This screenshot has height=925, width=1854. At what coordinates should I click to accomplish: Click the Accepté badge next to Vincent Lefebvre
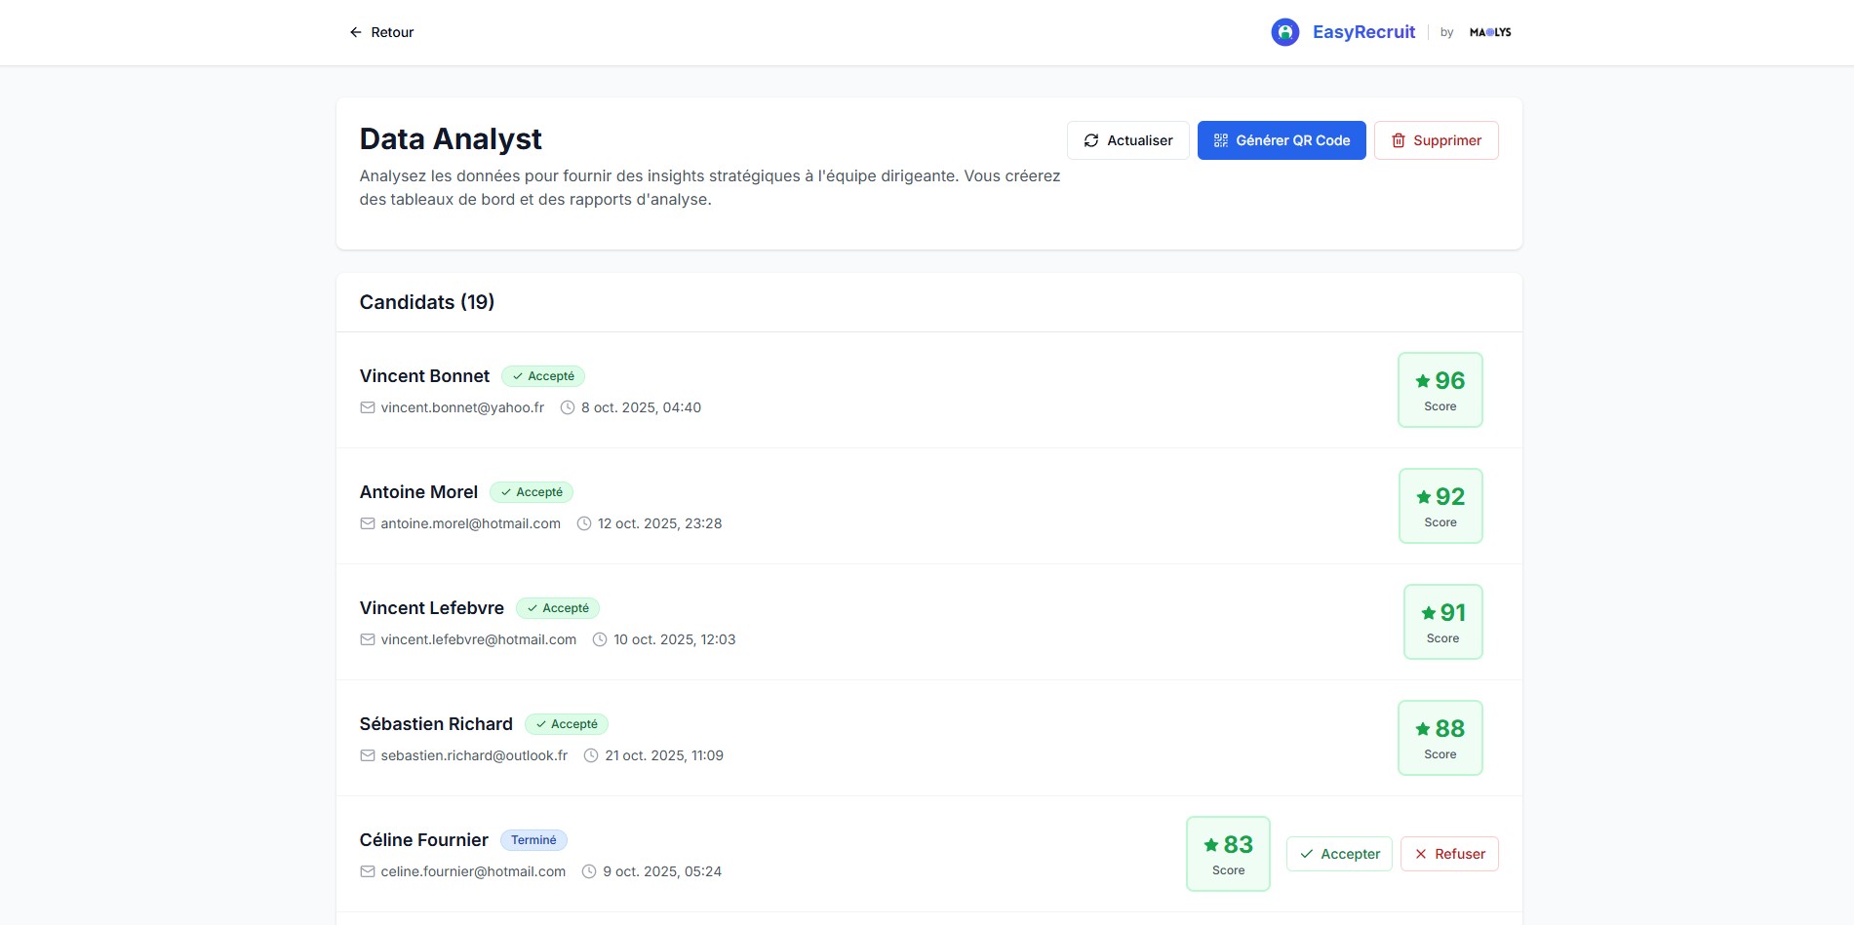click(558, 607)
